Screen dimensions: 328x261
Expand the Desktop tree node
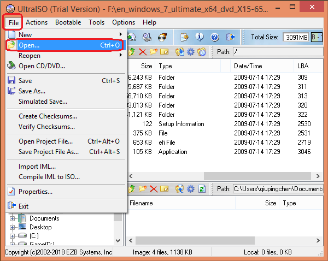[x=12, y=227]
